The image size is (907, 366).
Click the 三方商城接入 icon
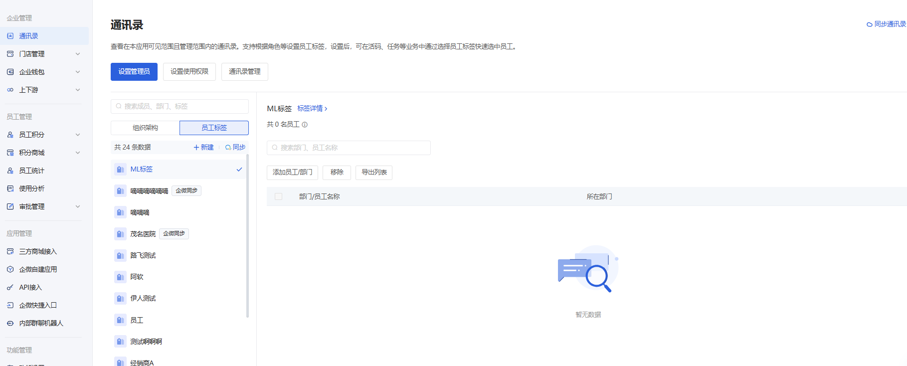point(10,251)
